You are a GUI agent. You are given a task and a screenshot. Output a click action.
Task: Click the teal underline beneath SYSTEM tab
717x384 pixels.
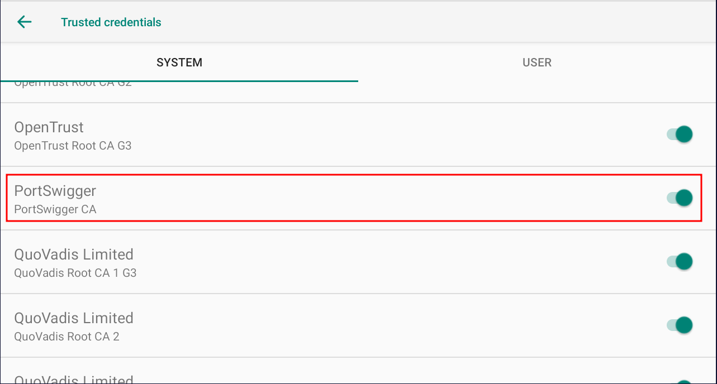click(179, 81)
